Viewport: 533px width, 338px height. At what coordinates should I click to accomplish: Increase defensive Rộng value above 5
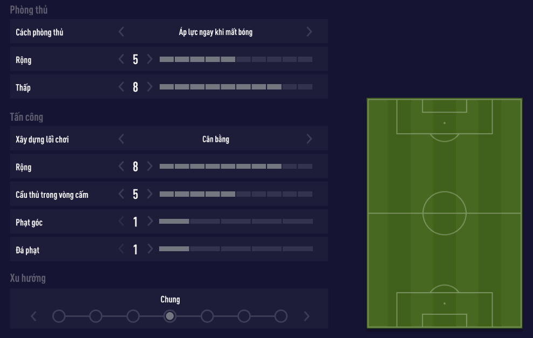point(149,59)
